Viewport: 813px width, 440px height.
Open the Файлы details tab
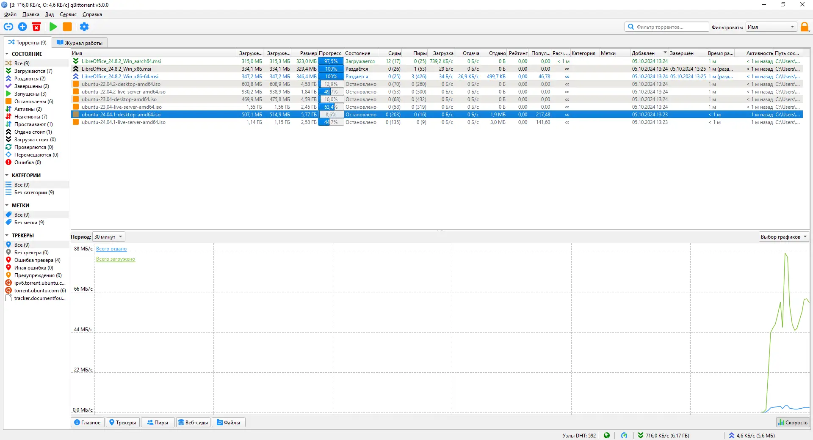point(229,422)
